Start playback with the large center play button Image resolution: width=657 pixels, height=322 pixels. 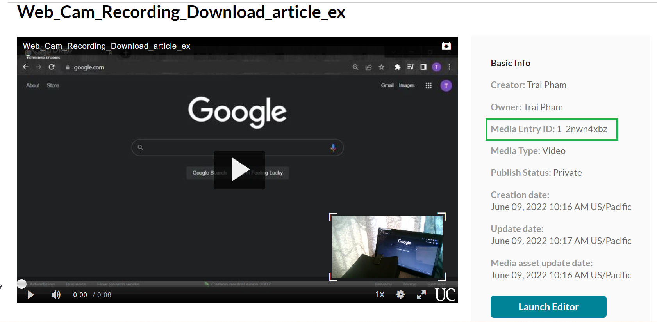point(239,170)
